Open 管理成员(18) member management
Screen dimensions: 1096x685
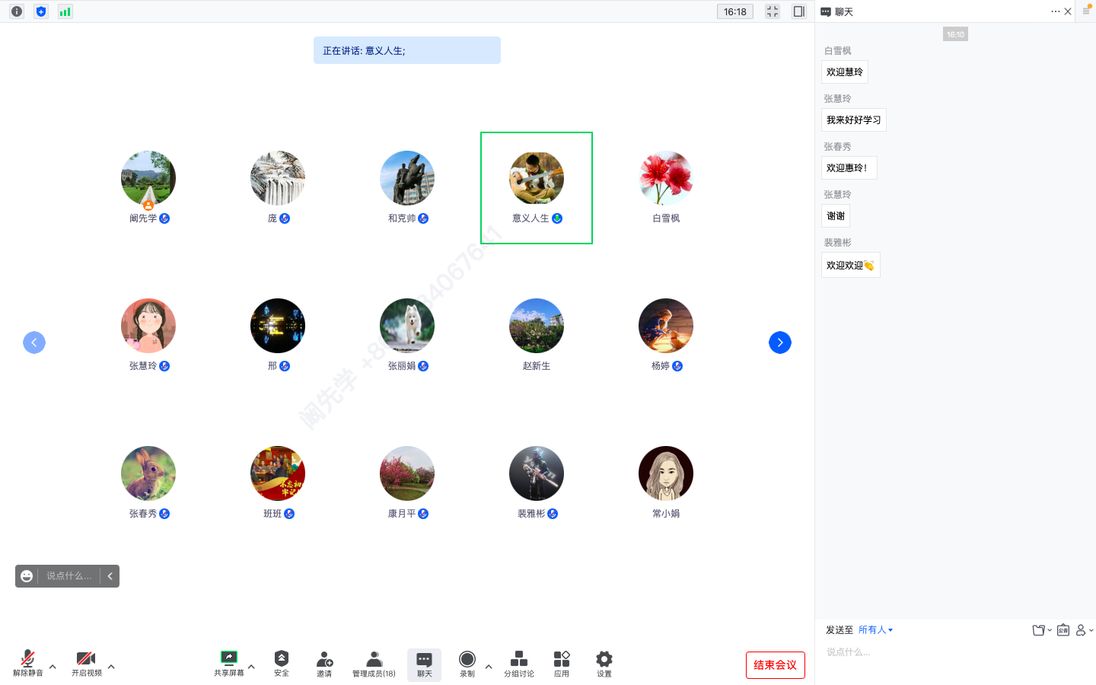pyautogui.click(x=374, y=662)
